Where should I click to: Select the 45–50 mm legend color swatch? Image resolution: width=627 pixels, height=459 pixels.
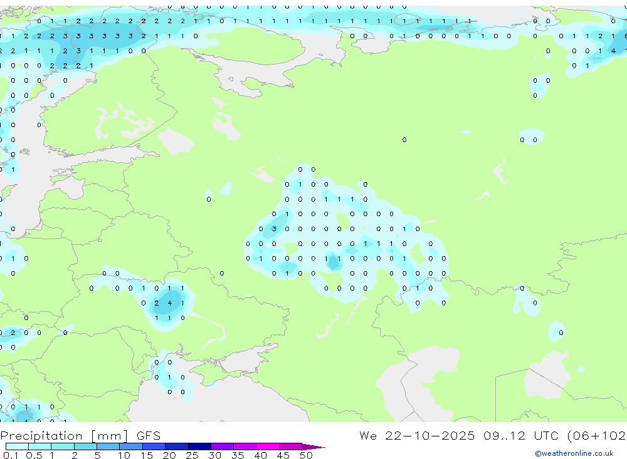point(290,446)
